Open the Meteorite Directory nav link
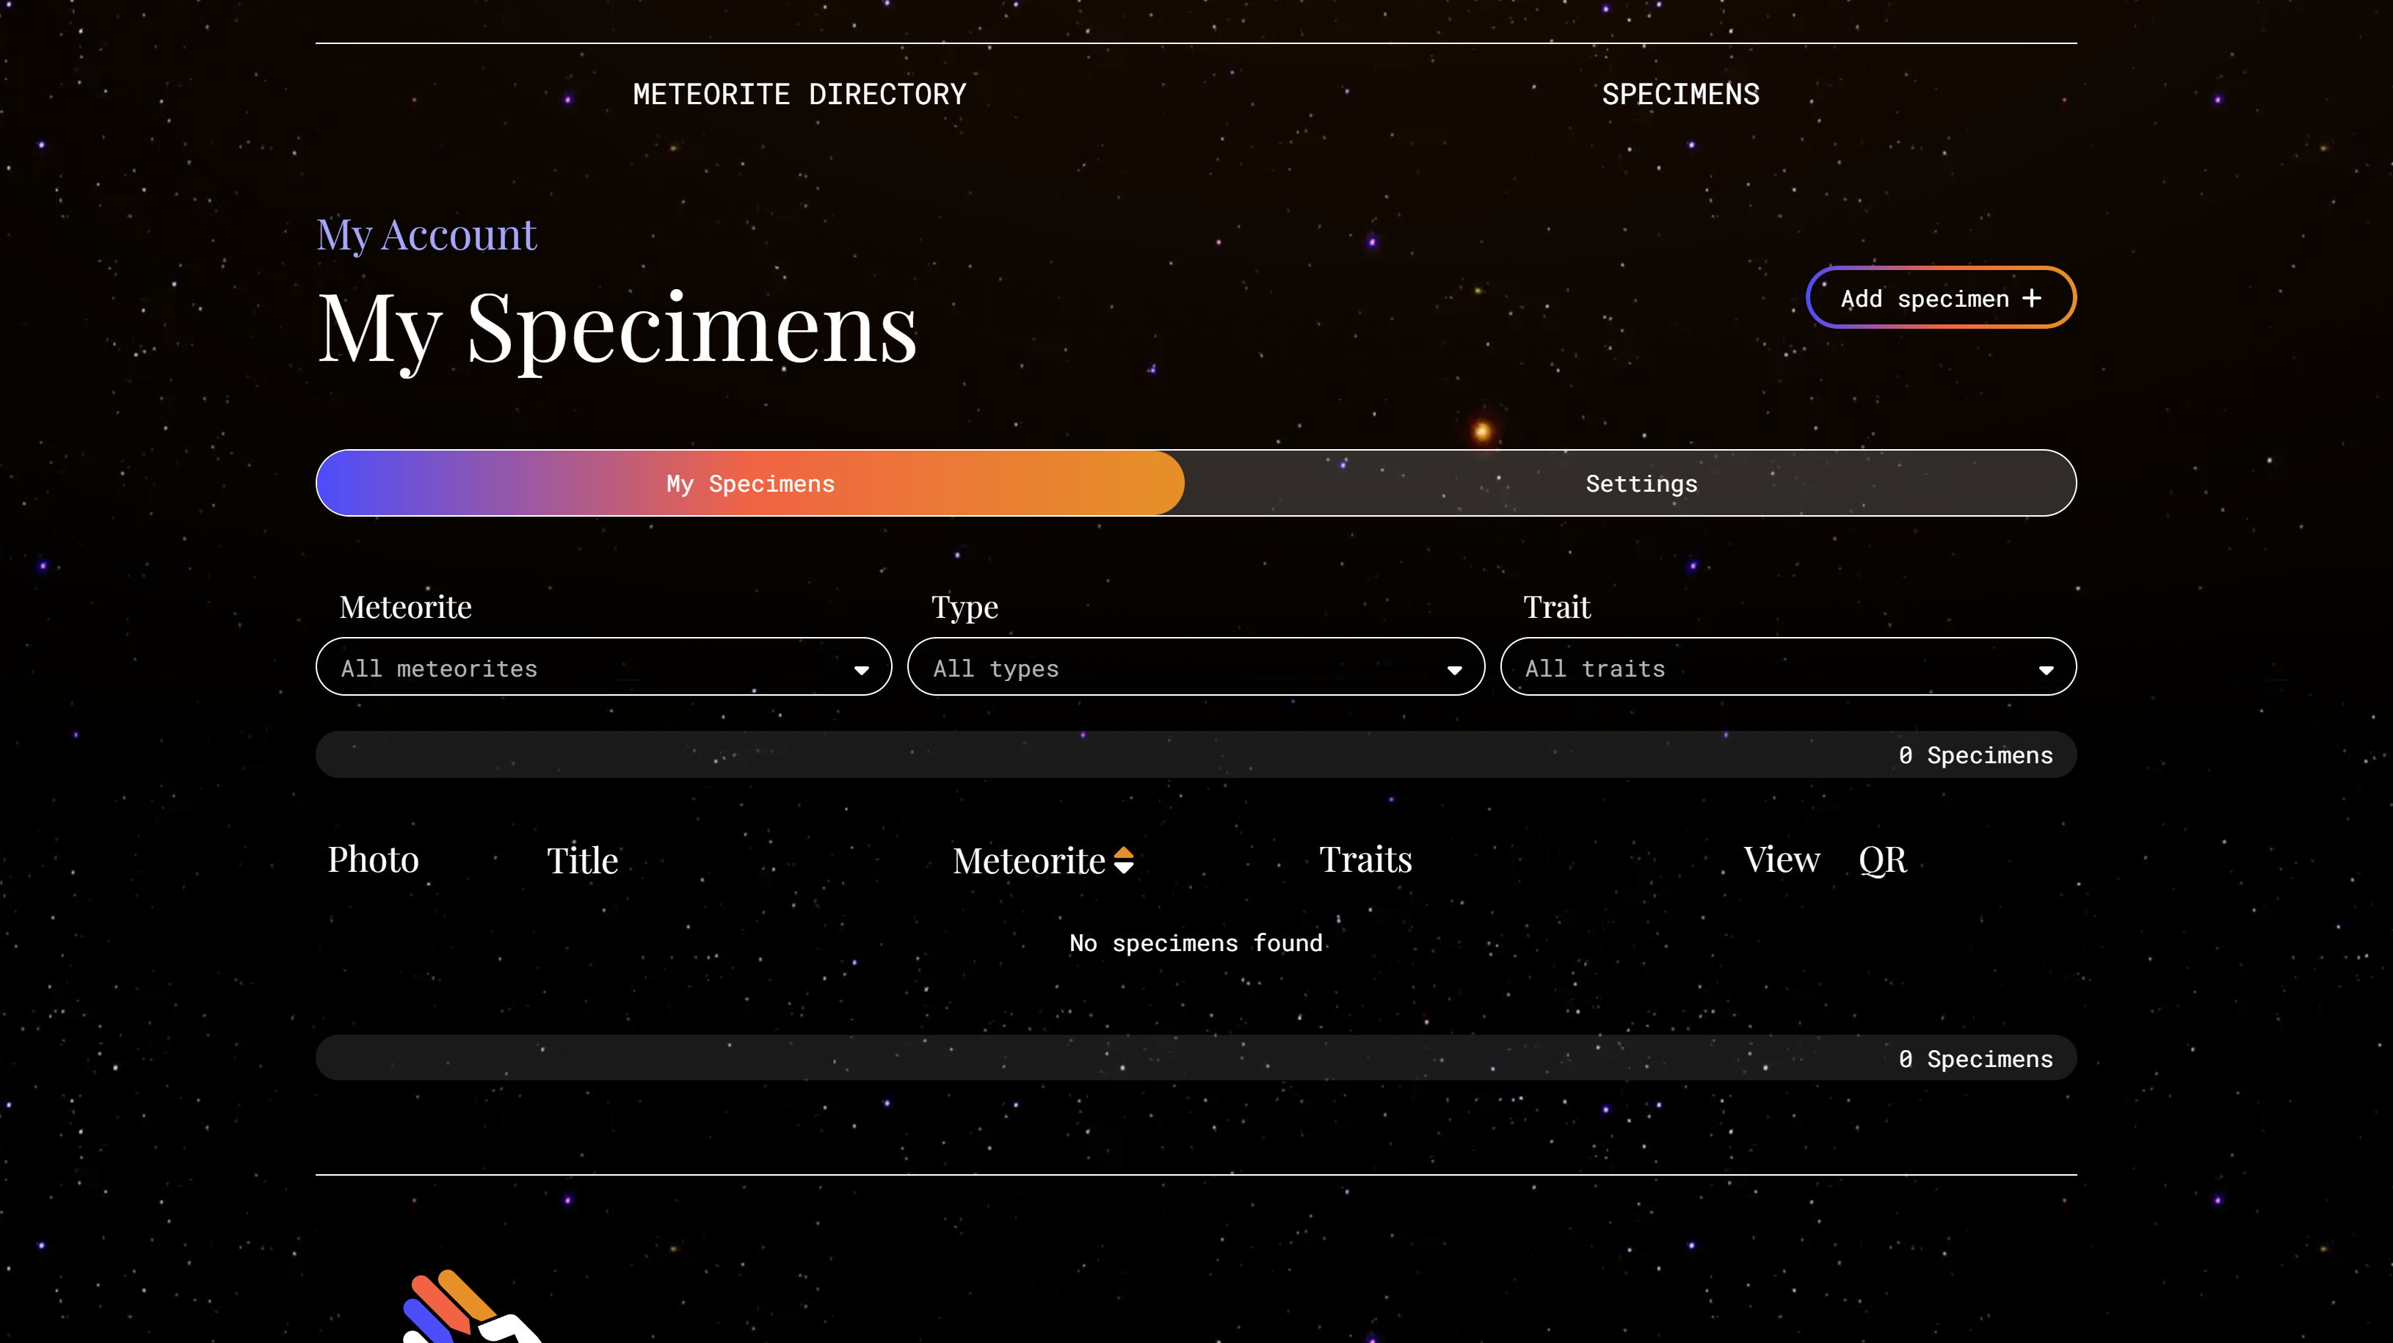This screenshot has width=2393, height=1343. click(799, 94)
